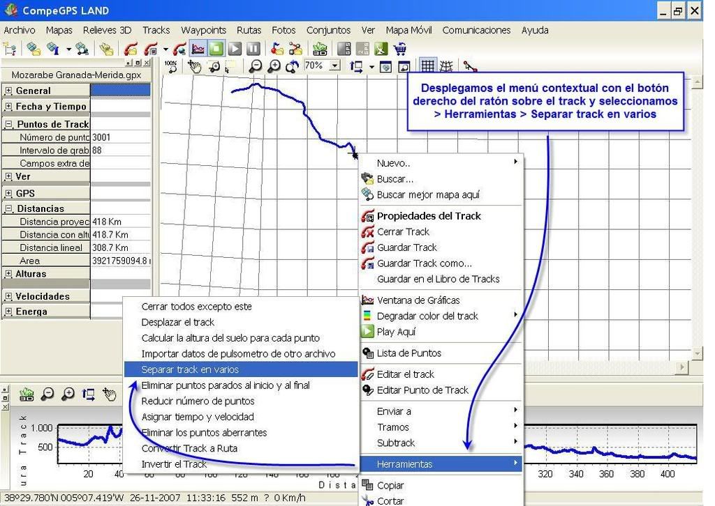This screenshot has height=506, width=715.
Task: Expand the General section
Action: click(x=8, y=91)
